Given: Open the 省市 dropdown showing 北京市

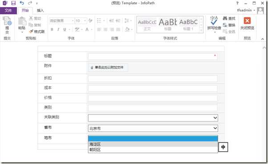Looking at the screenshot, I should tap(153, 128).
